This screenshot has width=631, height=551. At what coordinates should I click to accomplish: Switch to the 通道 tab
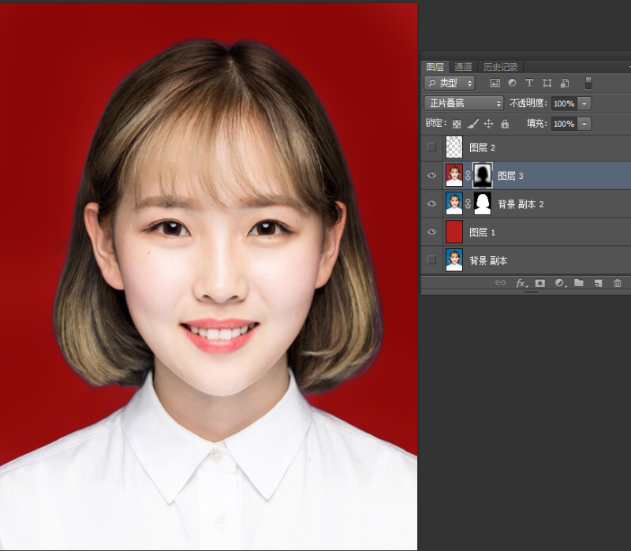(x=463, y=67)
